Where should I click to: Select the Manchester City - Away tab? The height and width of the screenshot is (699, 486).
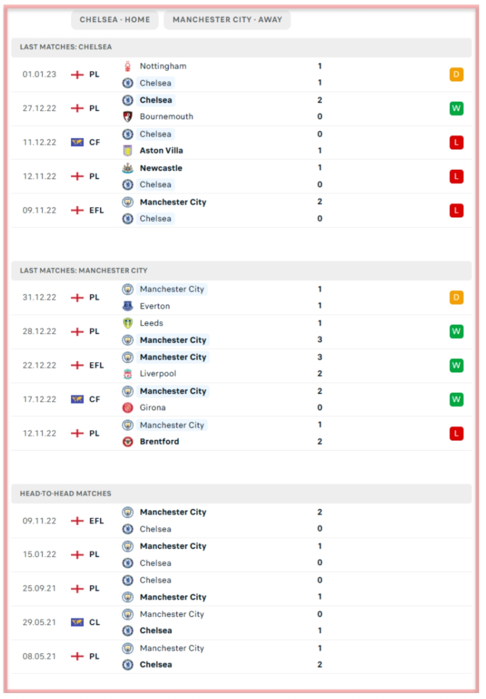coord(227,20)
